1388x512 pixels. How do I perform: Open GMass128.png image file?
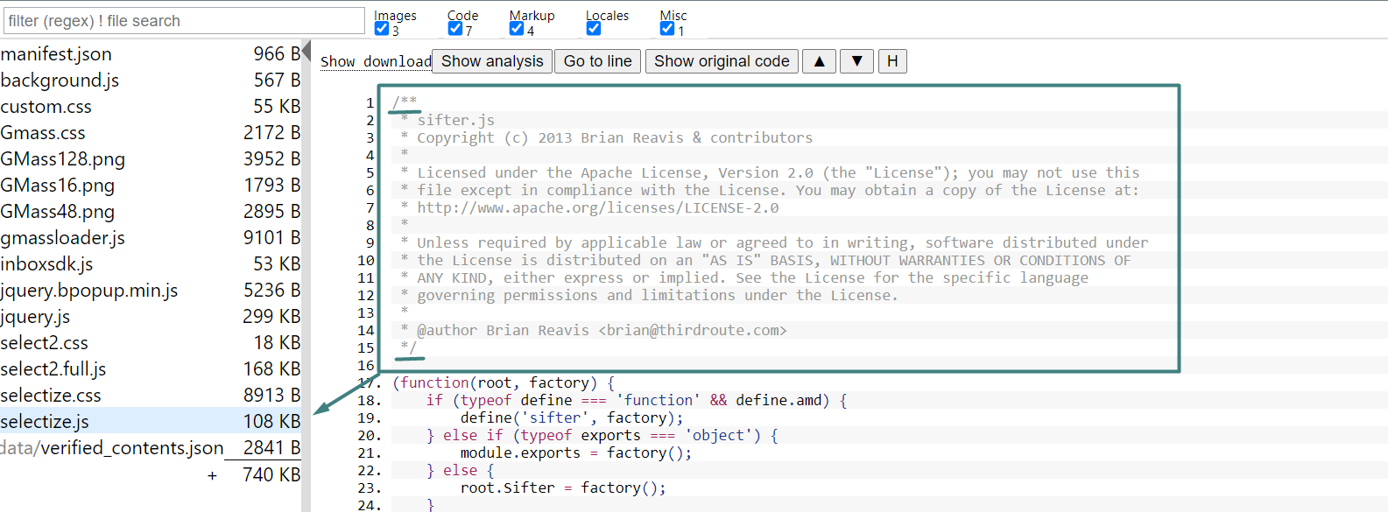pyautogui.click(x=63, y=159)
